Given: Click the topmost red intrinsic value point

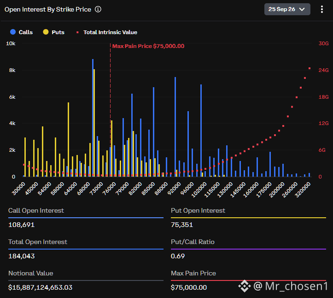Looking at the screenshot, I should click(310, 68).
